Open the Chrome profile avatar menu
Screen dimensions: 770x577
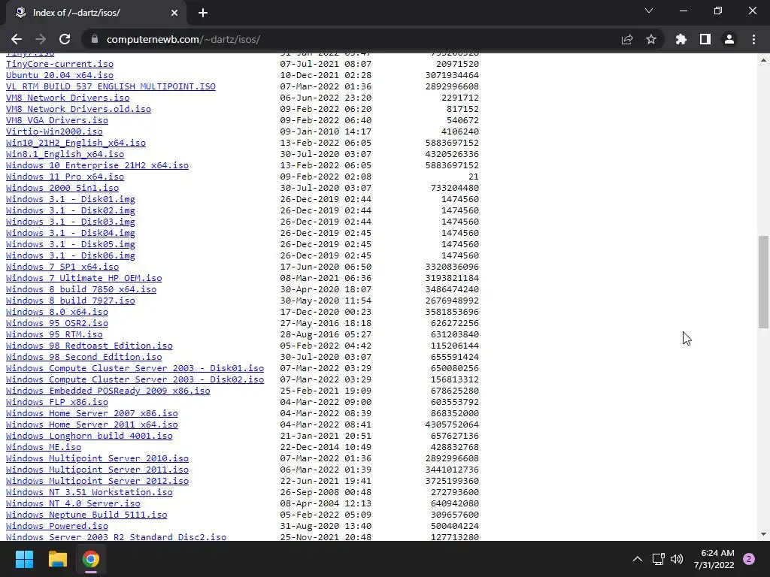click(x=729, y=39)
